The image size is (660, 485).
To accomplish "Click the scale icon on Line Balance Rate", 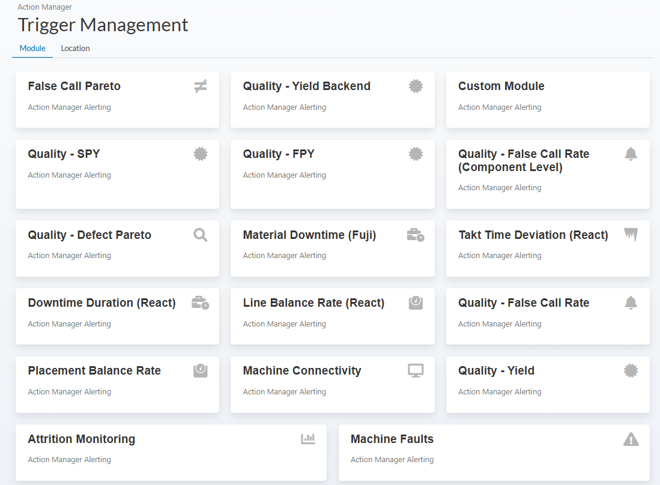I will point(416,303).
